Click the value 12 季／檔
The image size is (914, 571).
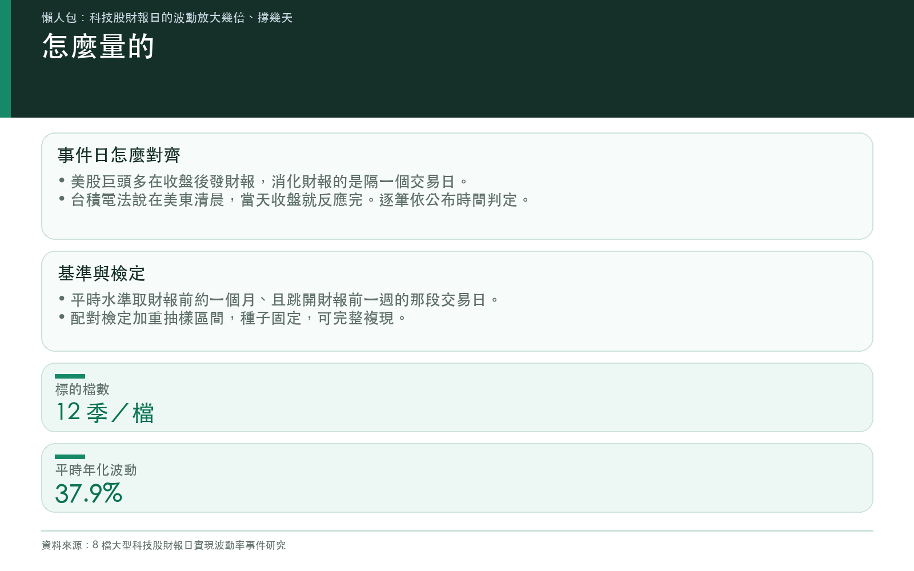(105, 412)
